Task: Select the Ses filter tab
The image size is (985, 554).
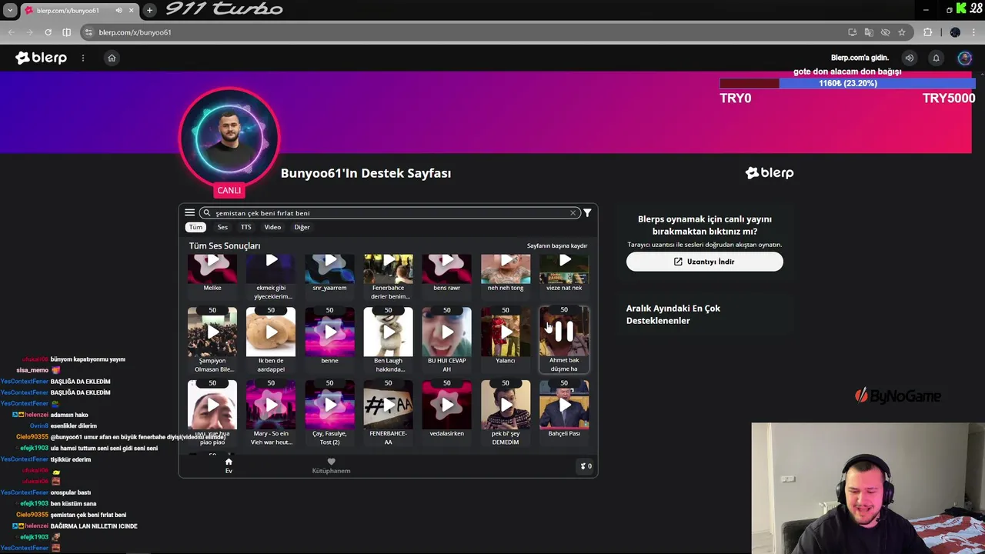Action: click(x=222, y=227)
